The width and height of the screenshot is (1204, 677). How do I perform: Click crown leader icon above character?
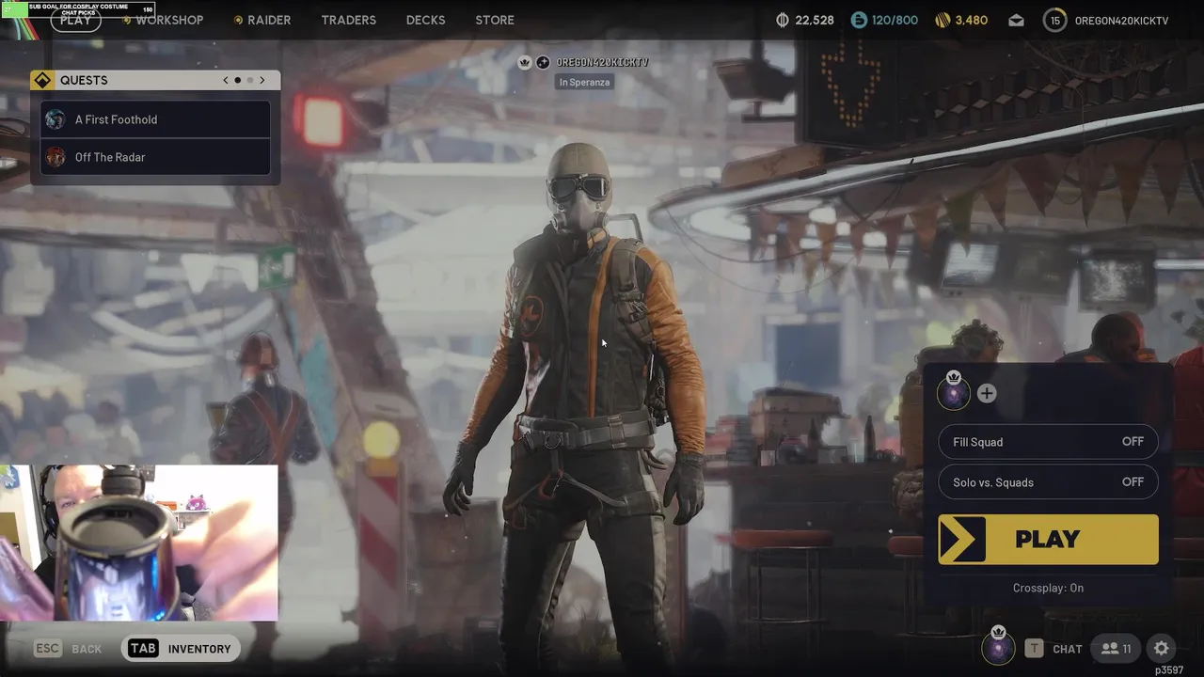point(526,62)
